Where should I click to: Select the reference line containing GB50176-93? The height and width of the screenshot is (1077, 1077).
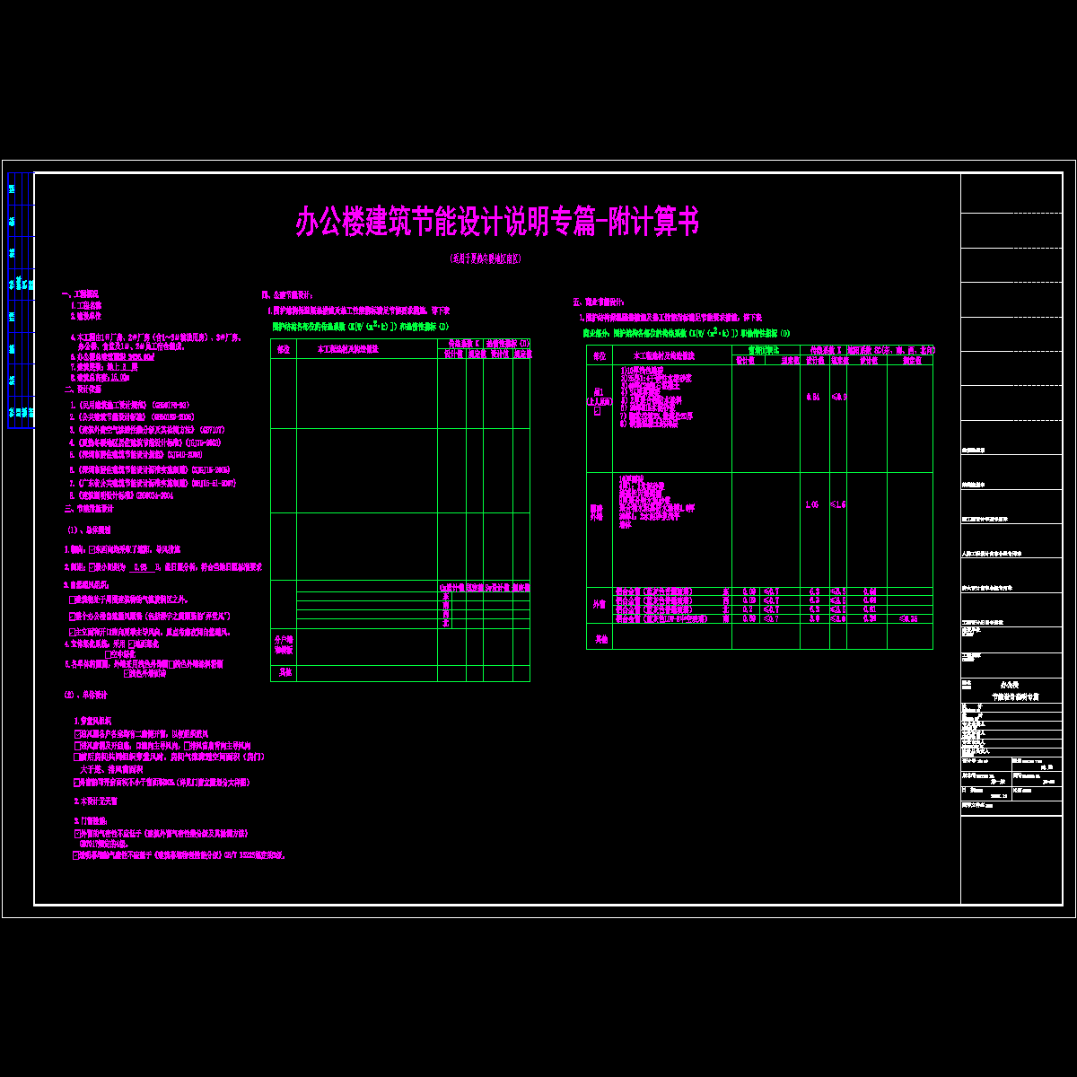point(129,405)
